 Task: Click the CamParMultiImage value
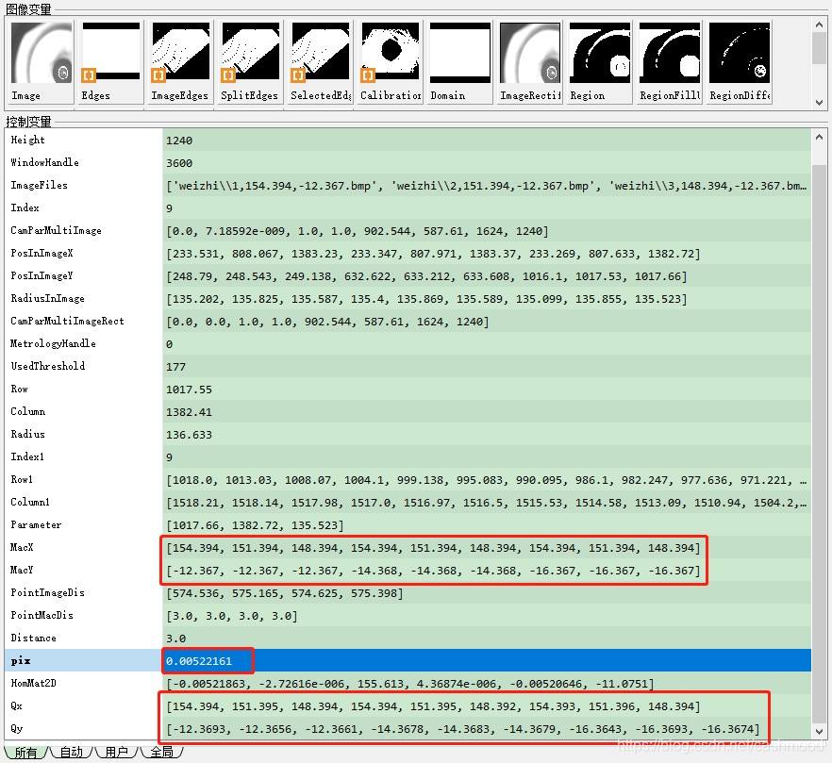[358, 231]
